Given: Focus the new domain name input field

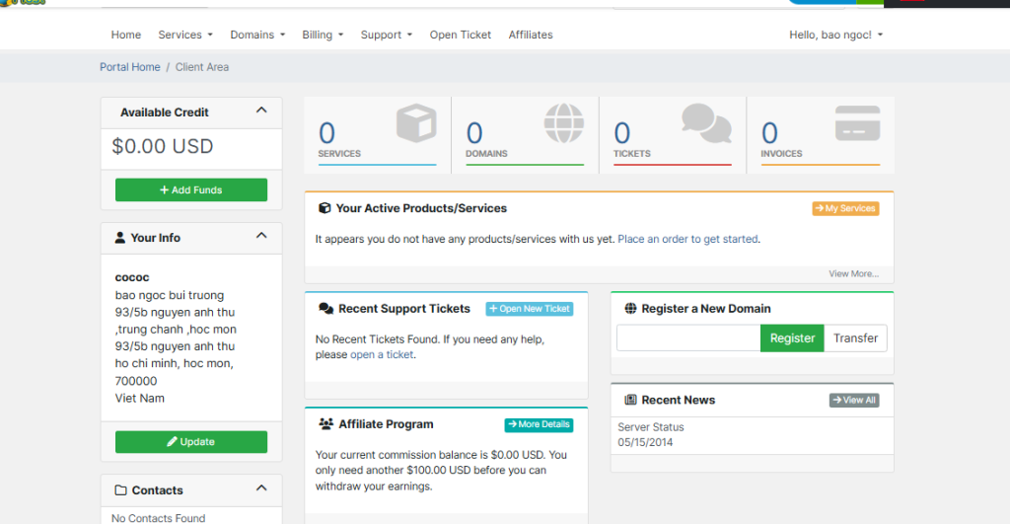Looking at the screenshot, I should coord(688,338).
